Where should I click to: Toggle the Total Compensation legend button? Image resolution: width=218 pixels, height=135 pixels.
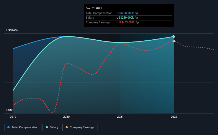(23, 128)
